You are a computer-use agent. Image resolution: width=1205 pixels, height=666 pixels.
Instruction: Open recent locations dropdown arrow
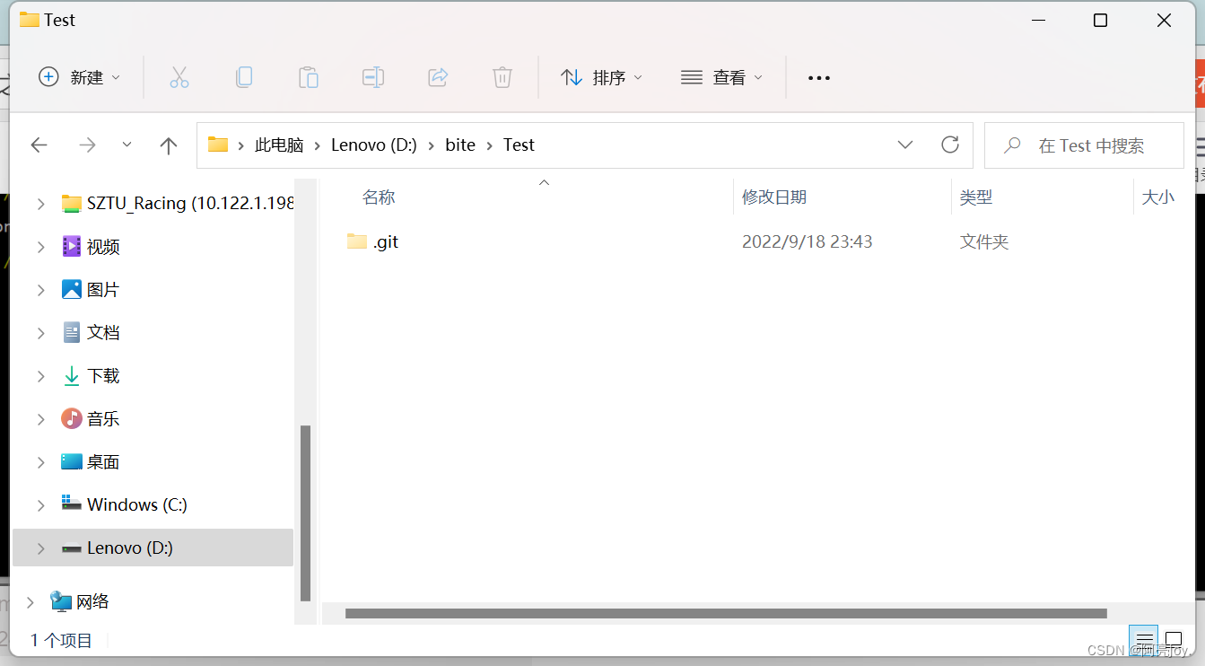click(127, 145)
